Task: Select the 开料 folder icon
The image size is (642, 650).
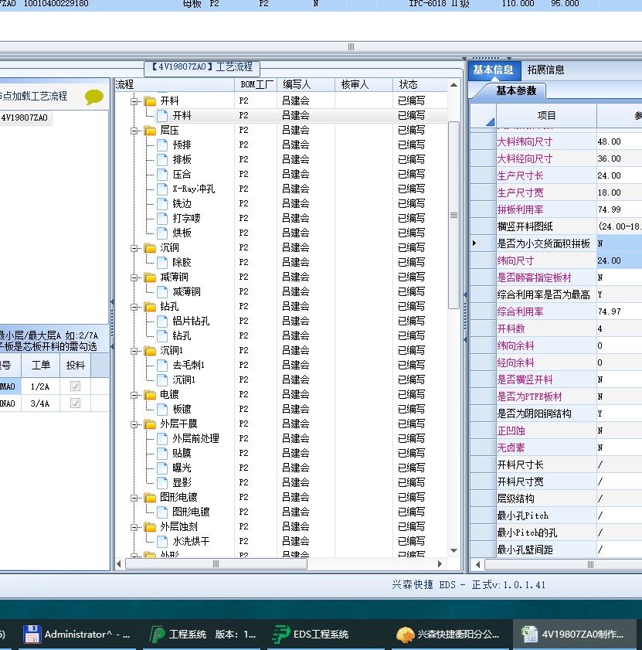Action: pyautogui.click(x=150, y=100)
